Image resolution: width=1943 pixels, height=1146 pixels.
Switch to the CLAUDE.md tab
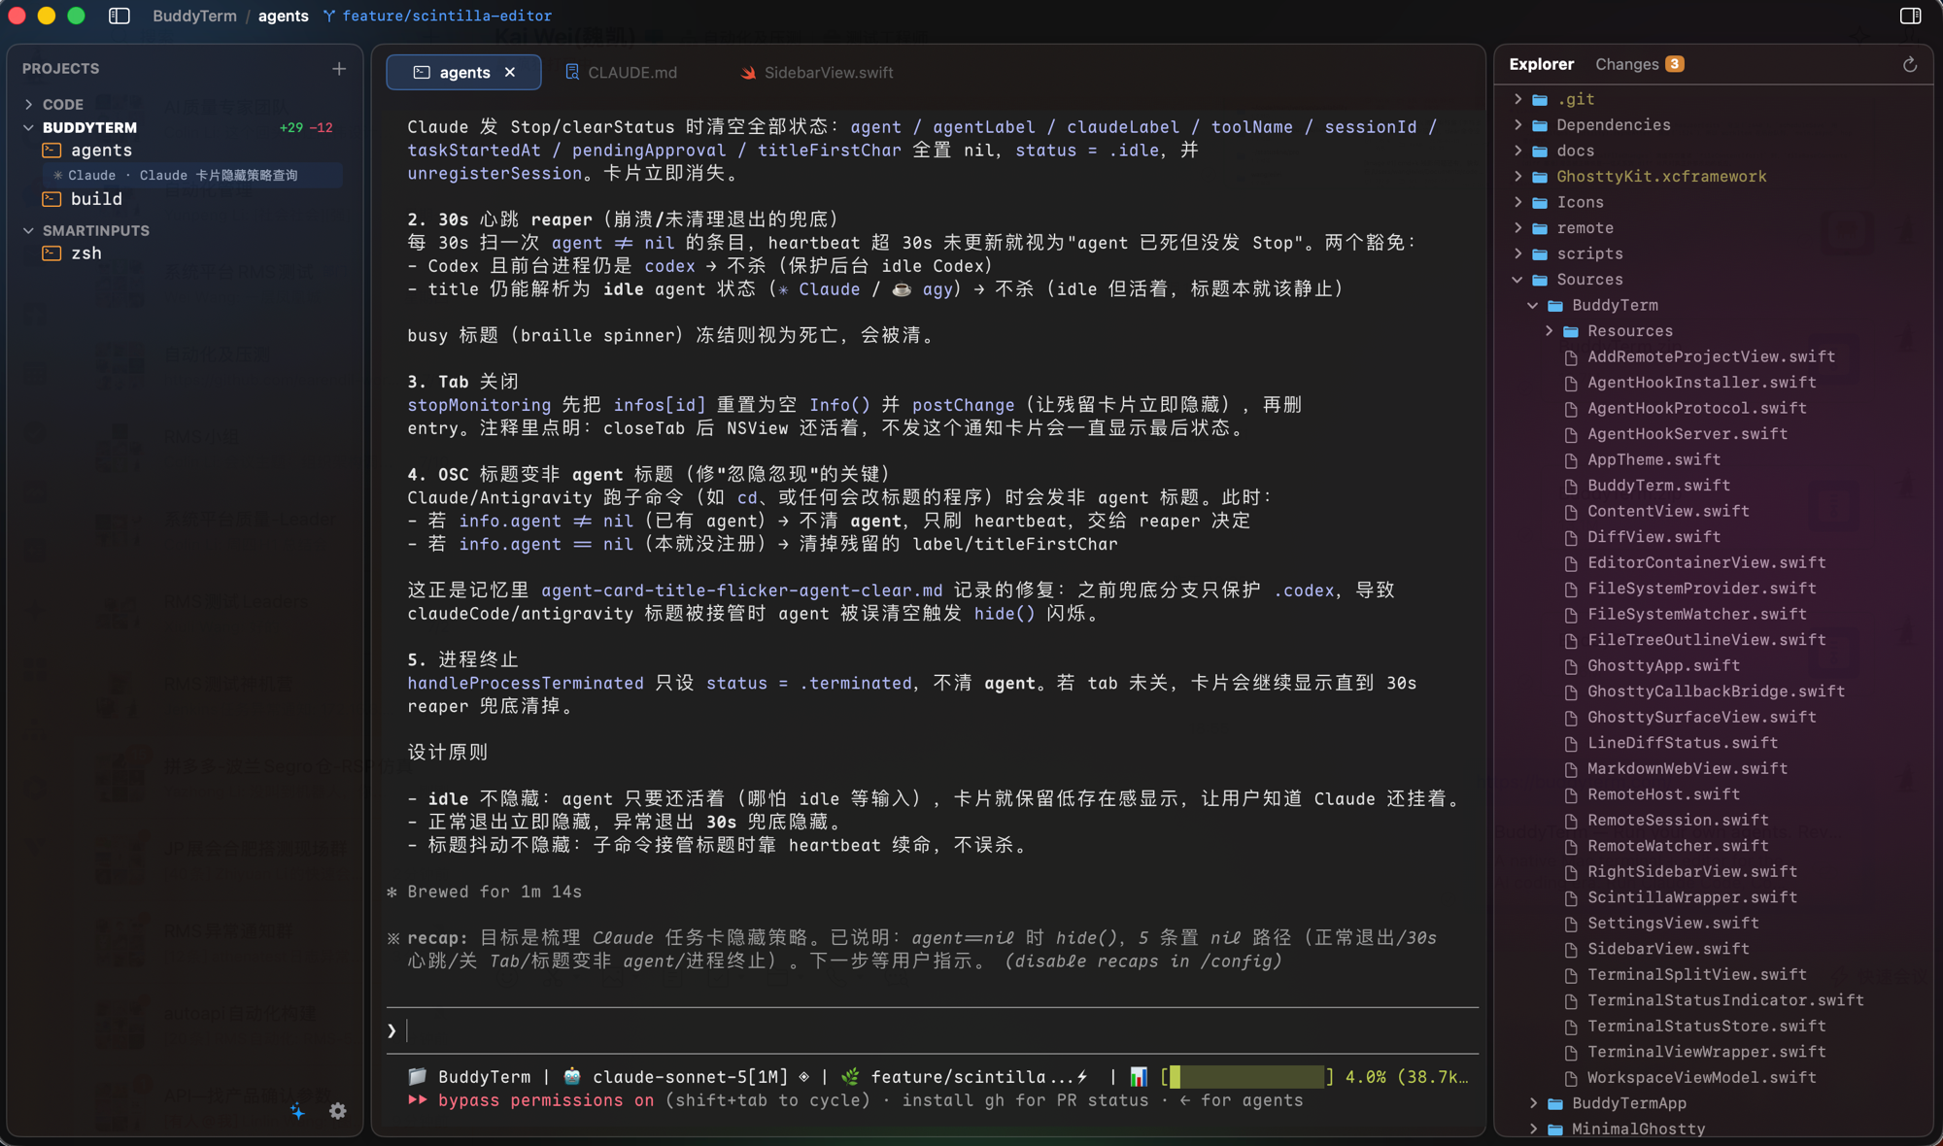click(622, 73)
